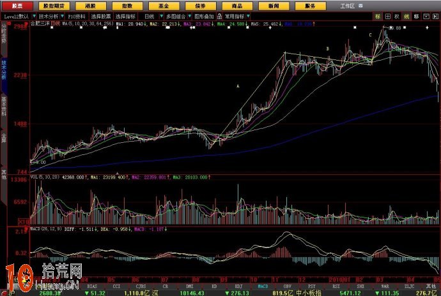Click the 中小板指 index label in status bar
Viewport: 441px width, 296px height.
tap(309, 293)
